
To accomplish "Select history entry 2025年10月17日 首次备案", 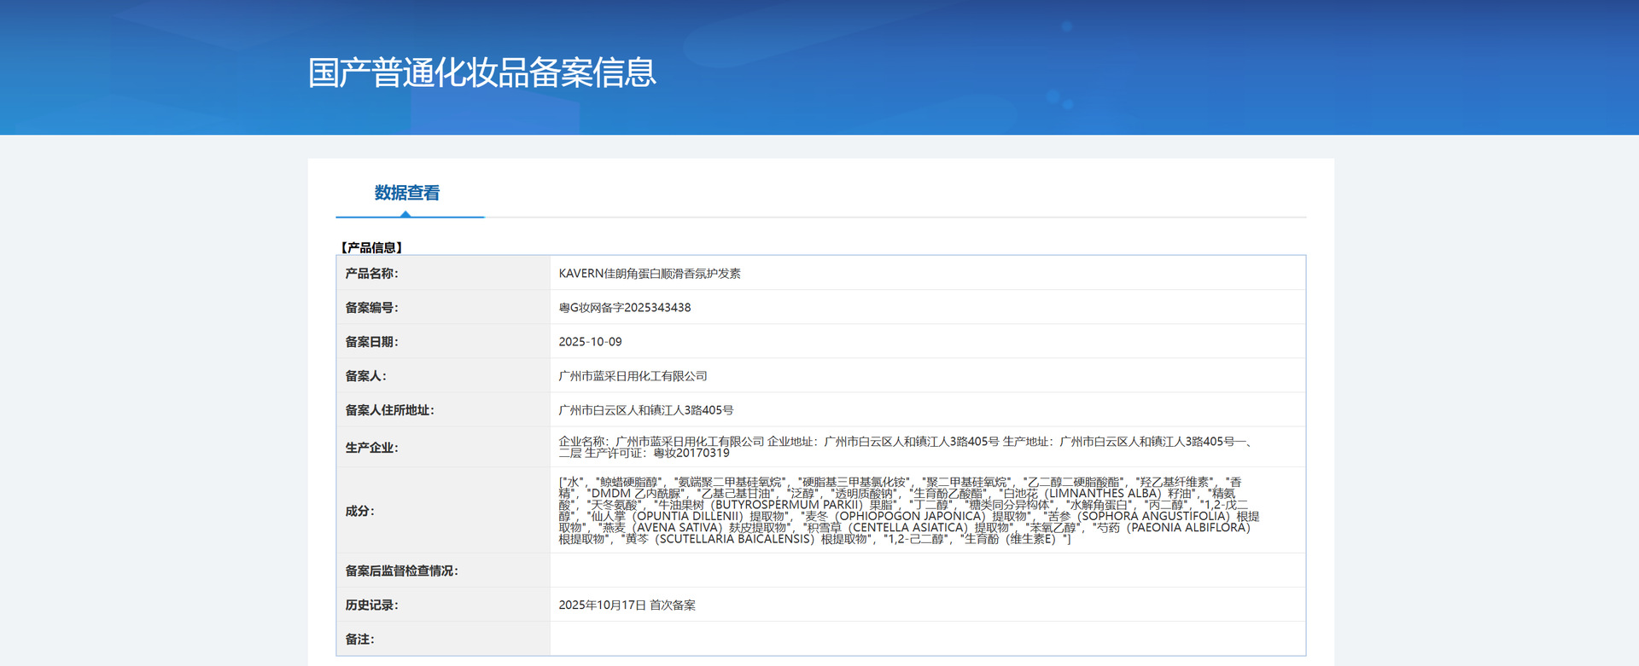I will point(627,605).
